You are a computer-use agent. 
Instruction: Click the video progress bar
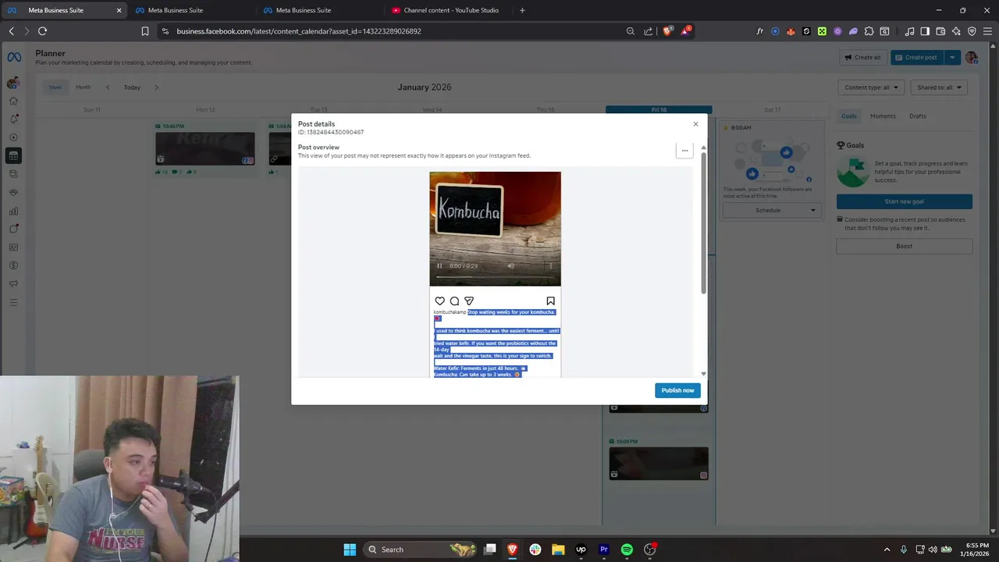pos(495,277)
